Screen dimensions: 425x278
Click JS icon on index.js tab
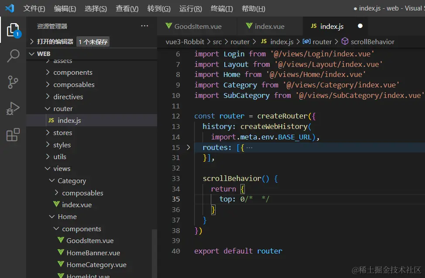314,26
